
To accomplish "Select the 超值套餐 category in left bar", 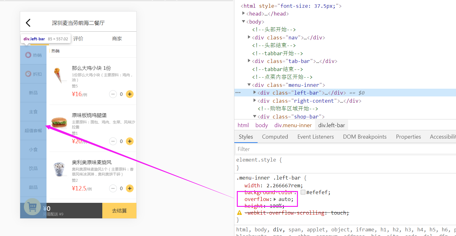I will (33, 131).
